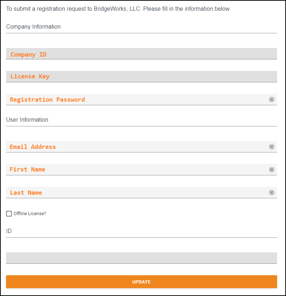
Task: Click the X icon beside Registration Password
Action: [x=271, y=100]
